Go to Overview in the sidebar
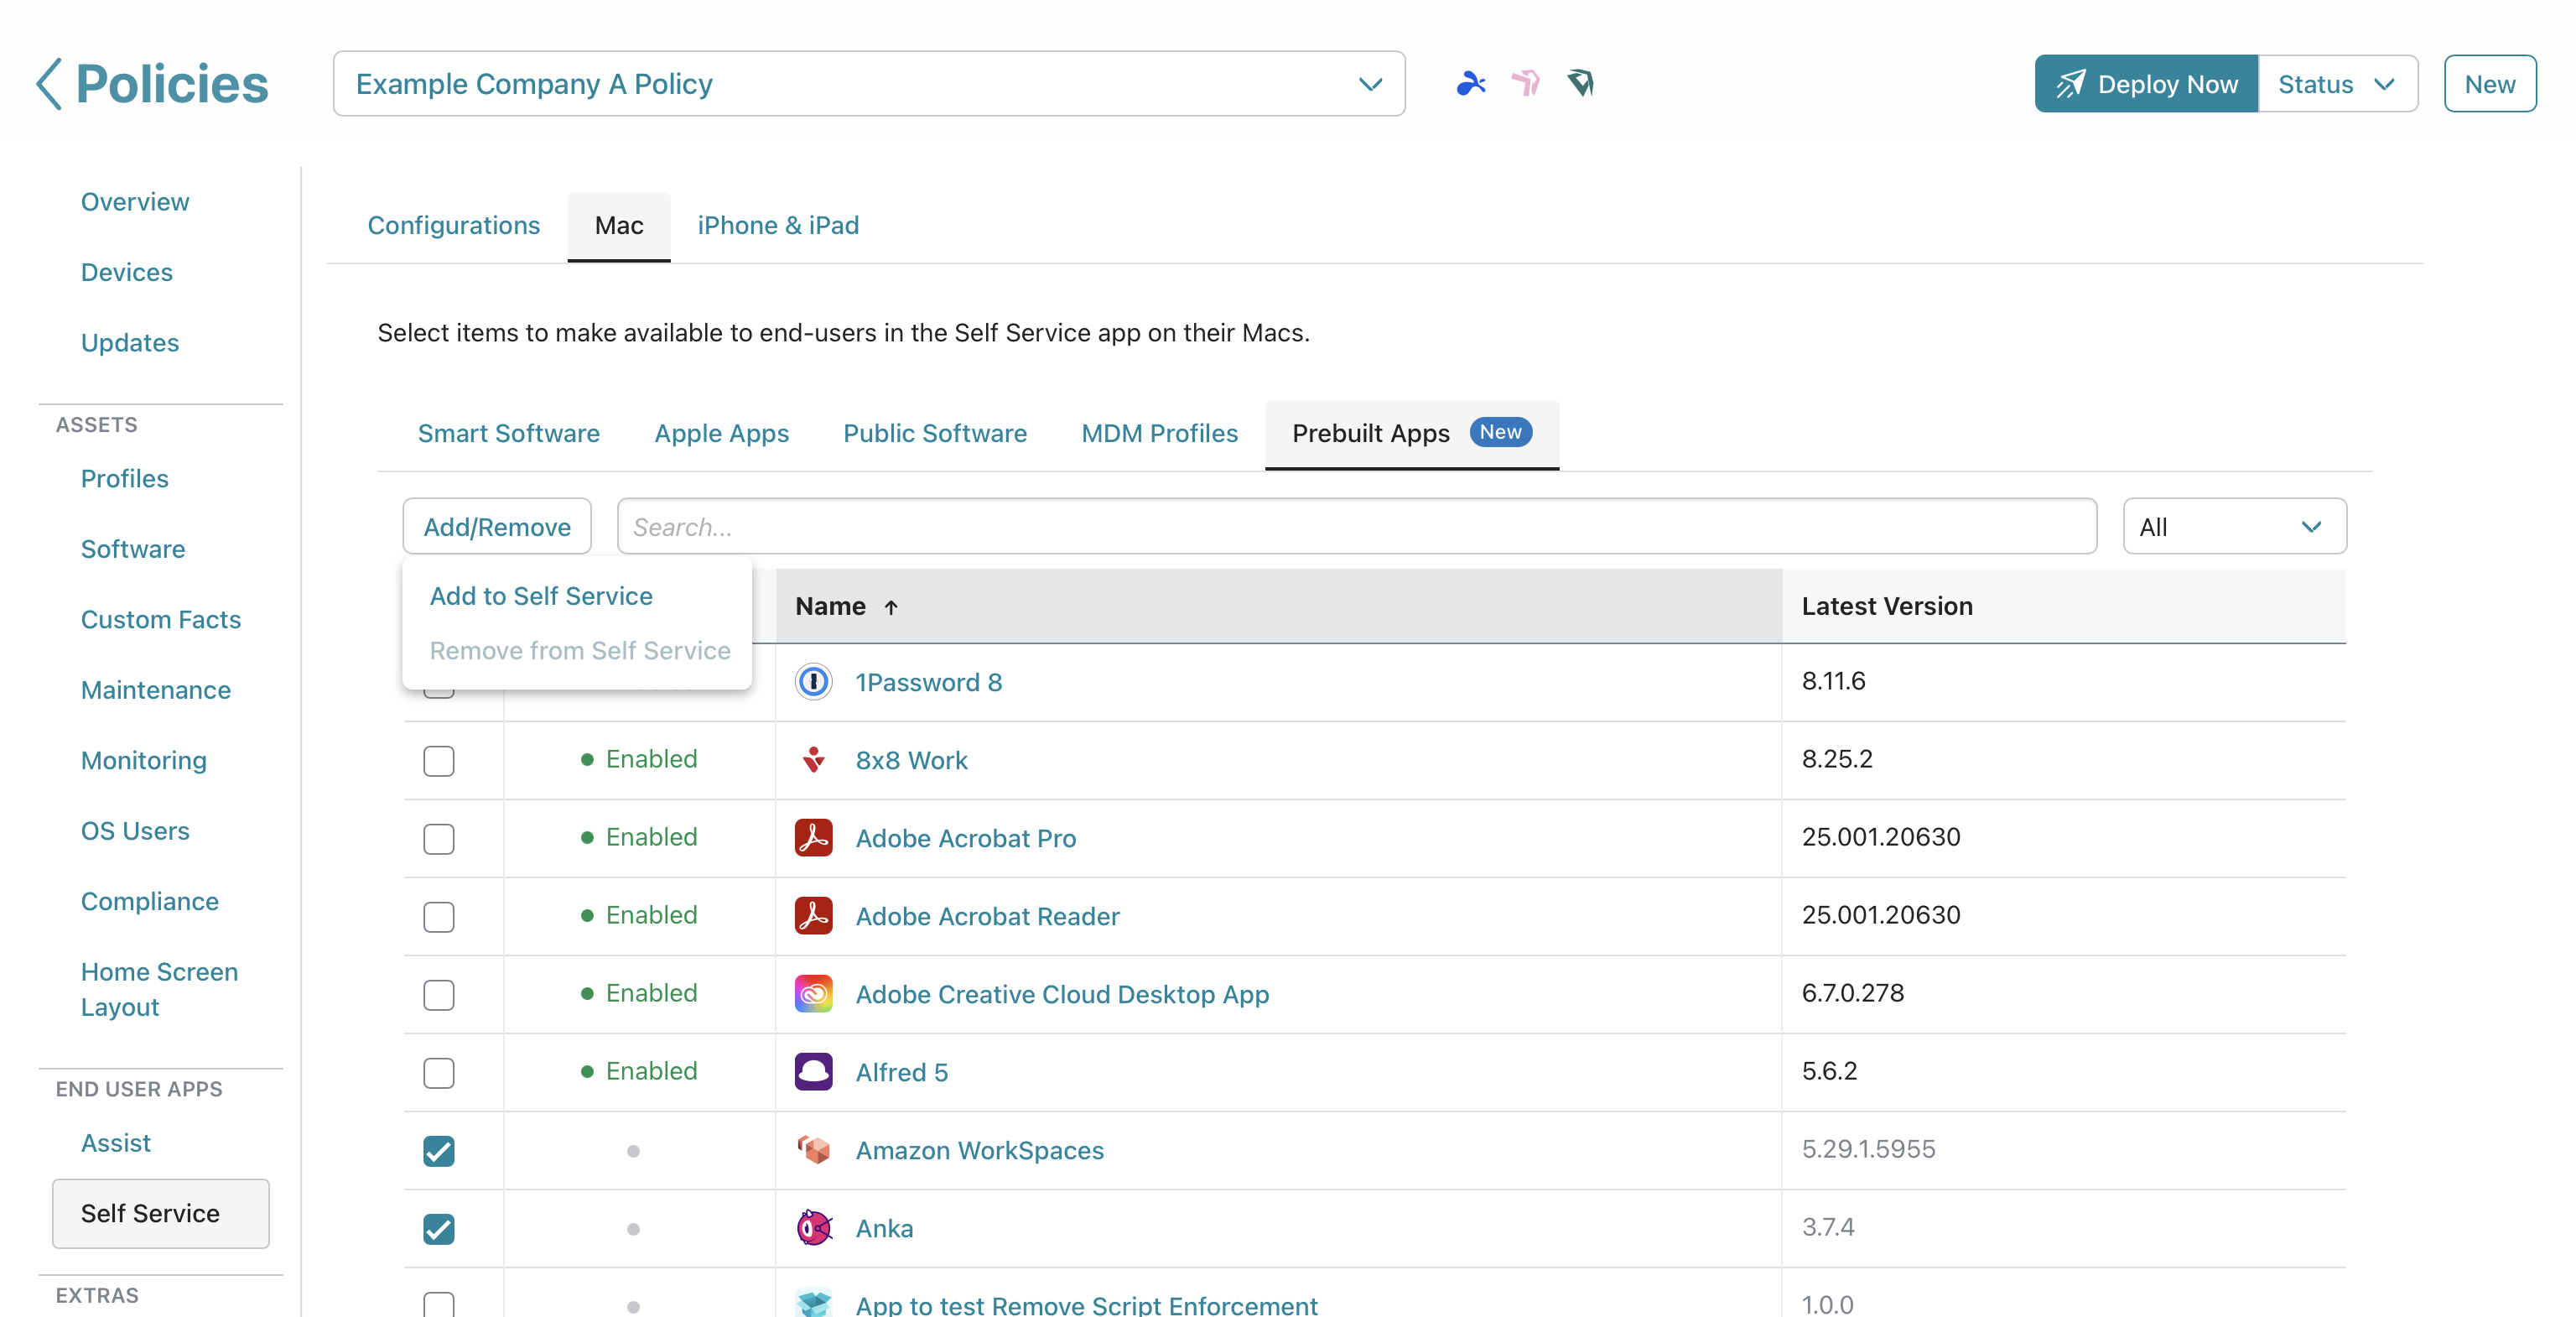The height and width of the screenshot is (1317, 2576). click(135, 202)
